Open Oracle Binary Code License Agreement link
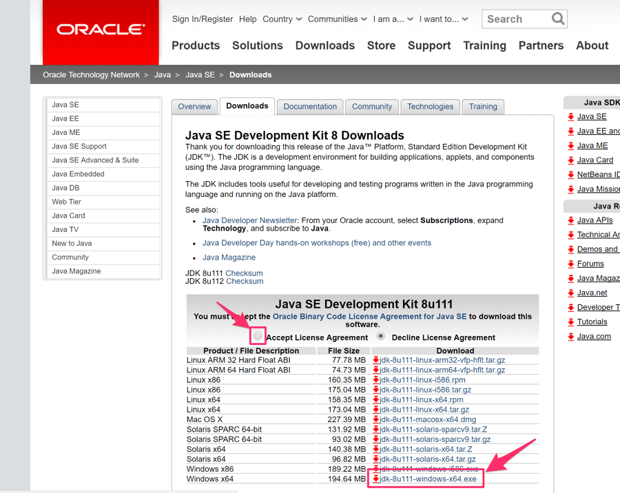Screen dimensions: 620x493 (x=370, y=316)
